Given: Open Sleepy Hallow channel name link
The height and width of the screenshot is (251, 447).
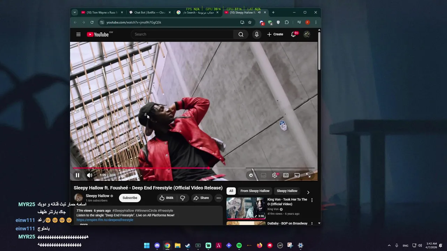Looking at the screenshot, I should tap(97, 196).
